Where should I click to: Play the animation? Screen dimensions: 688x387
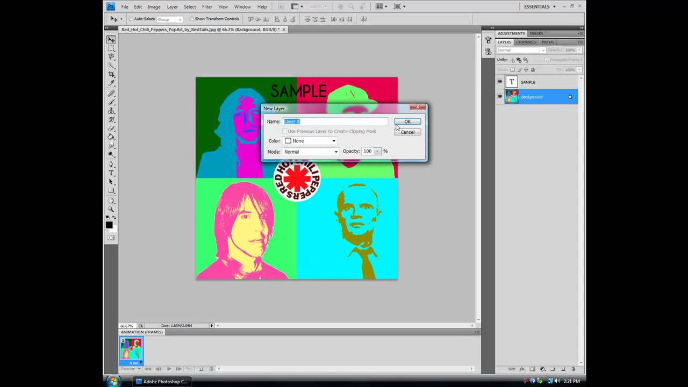169,369
